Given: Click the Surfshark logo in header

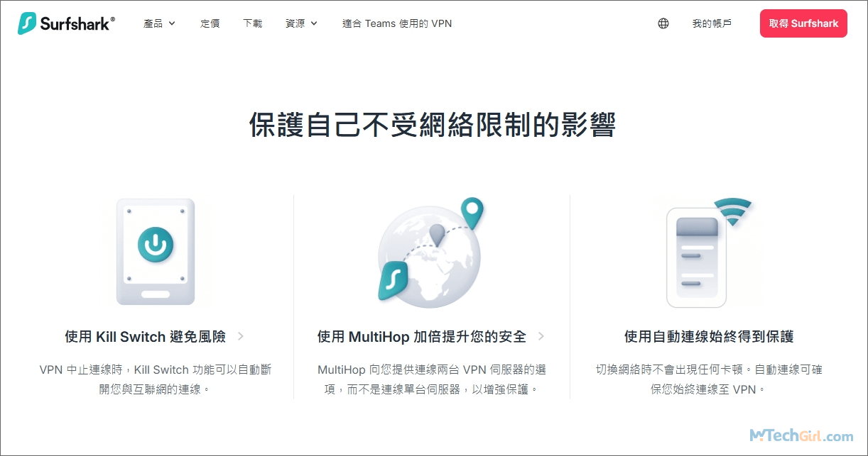Looking at the screenshot, I should (x=66, y=23).
